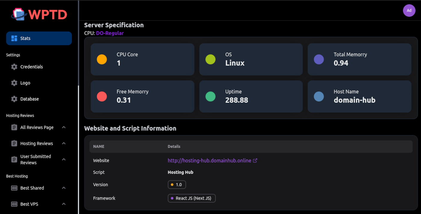Screen dimensions: 421x214
Task: Click the Database gear icon
Action: point(14,99)
